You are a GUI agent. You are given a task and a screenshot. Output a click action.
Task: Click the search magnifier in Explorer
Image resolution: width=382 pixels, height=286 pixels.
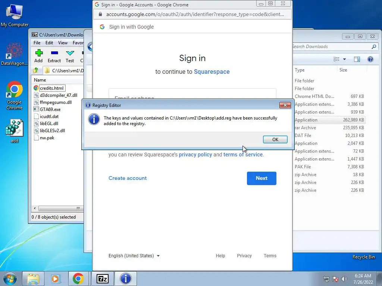(374, 47)
